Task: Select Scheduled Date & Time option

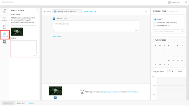Action: coord(155,22)
